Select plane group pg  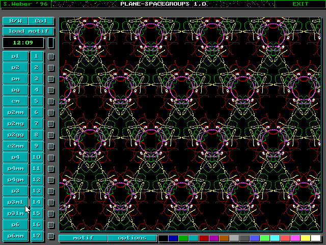(15, 90)
